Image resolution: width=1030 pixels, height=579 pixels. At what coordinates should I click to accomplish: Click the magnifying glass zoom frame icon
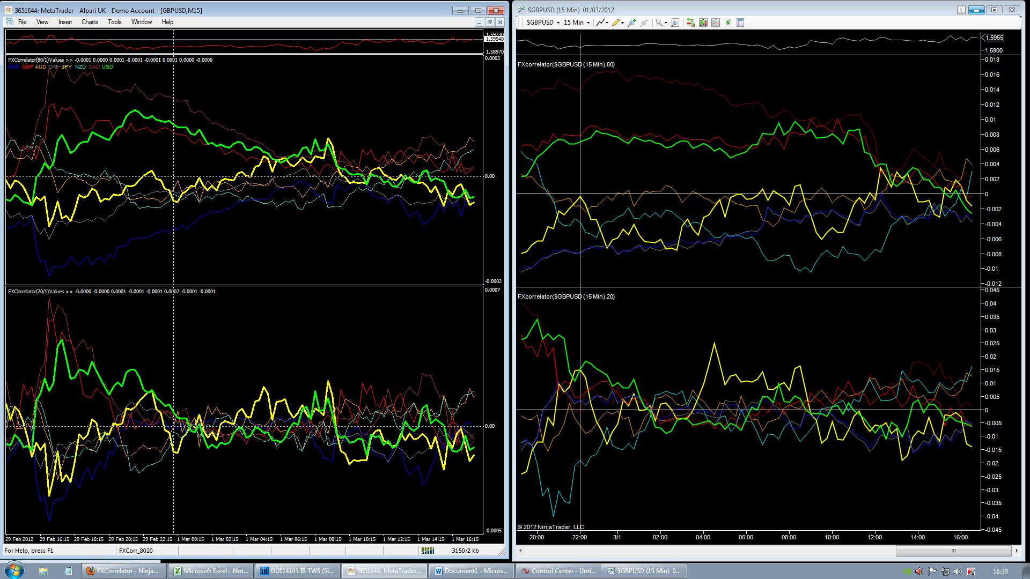(675, 23)
